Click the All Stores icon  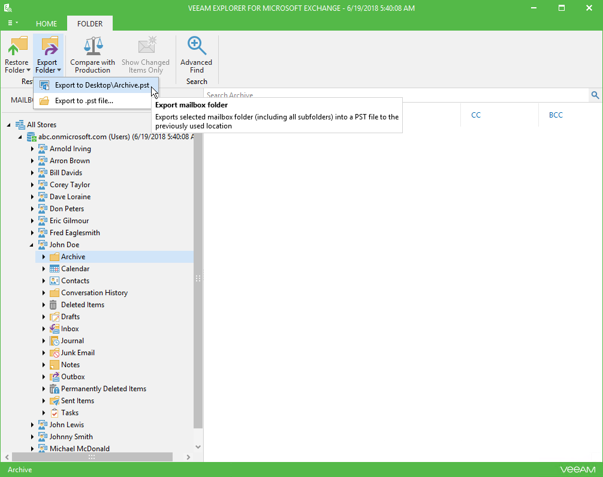point(20,124)
